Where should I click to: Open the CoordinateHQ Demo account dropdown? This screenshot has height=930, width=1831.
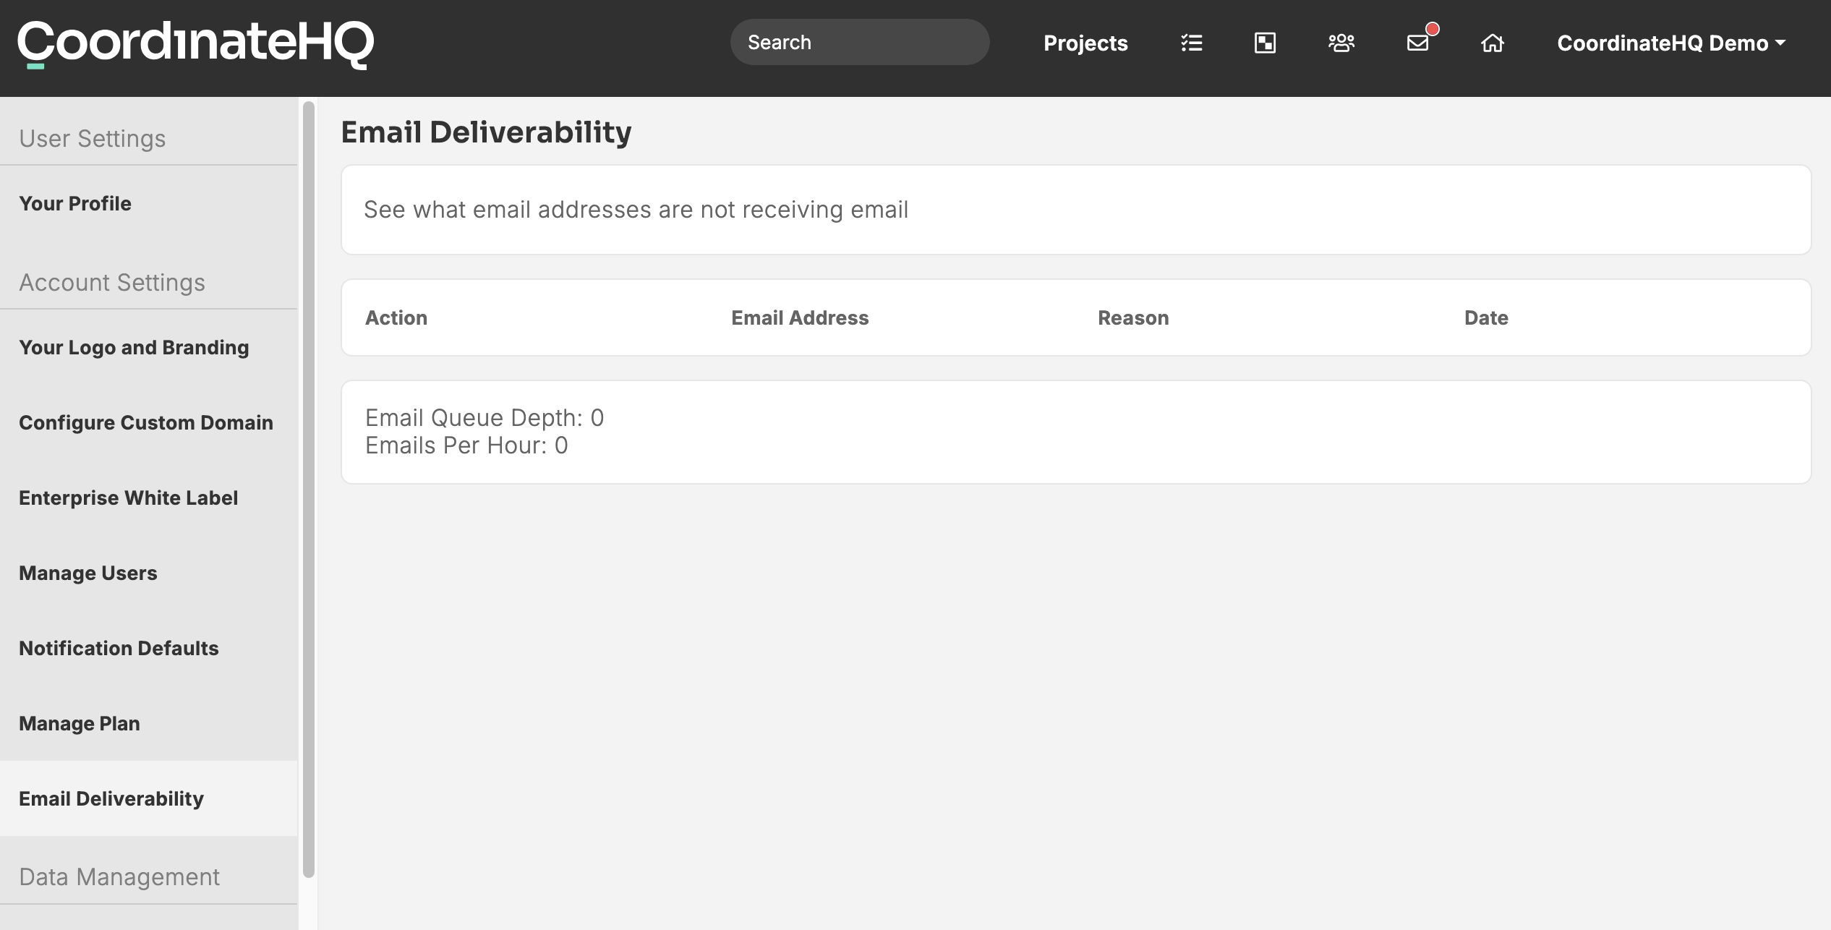click(x=1671, y=43)
